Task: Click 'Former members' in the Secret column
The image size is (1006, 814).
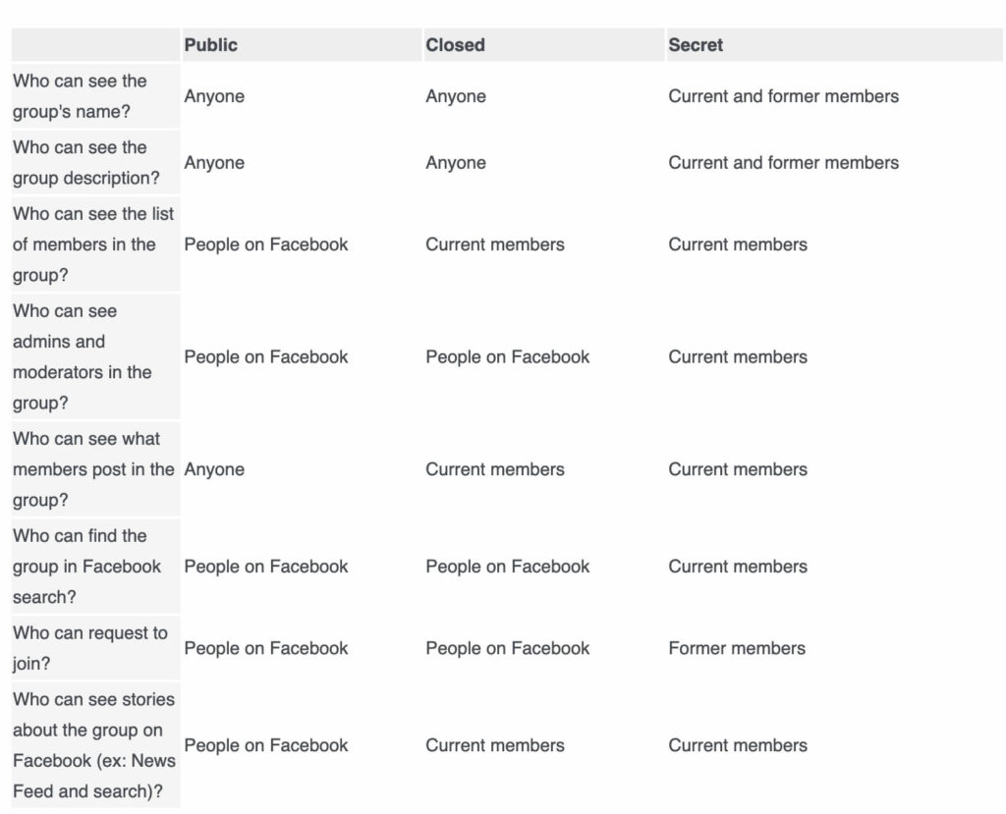Action: pos(737,648)
